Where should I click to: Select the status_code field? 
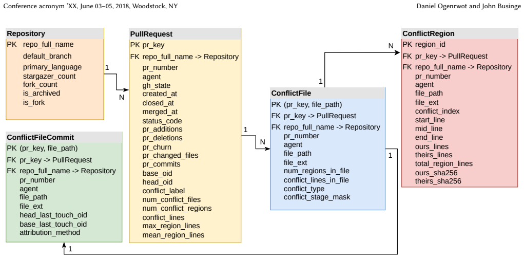pyautogui.click(x=162, y=121)
